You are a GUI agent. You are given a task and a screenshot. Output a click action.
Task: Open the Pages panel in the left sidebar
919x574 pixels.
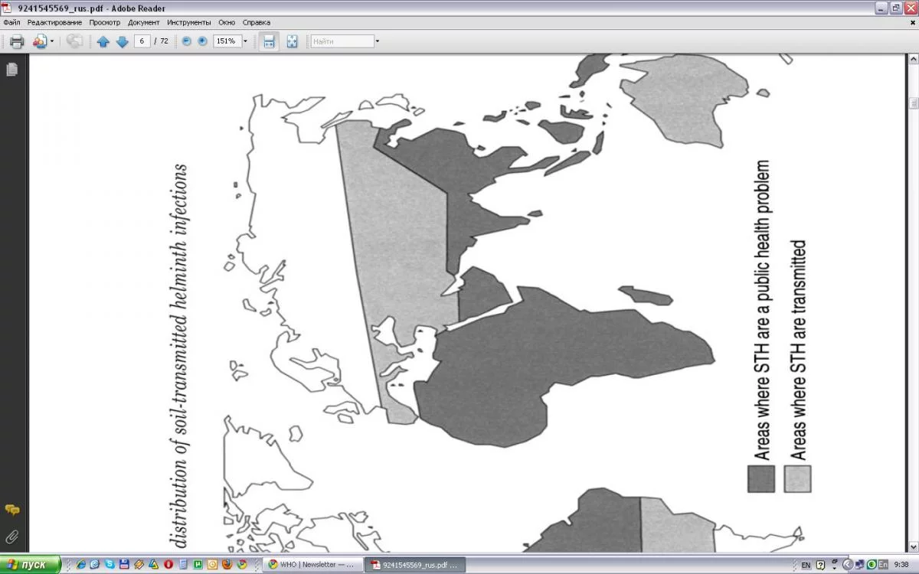pyautogui.click(x=11, y=70)
